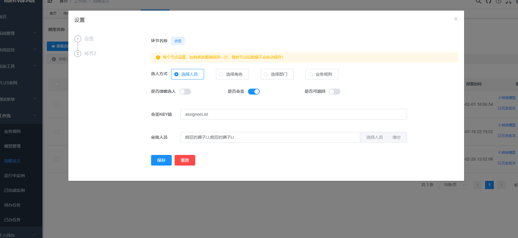Viewport: 518px width, 238px height.
Task: Close the 设置 dialog with X icon
Action: click(456, 19)
